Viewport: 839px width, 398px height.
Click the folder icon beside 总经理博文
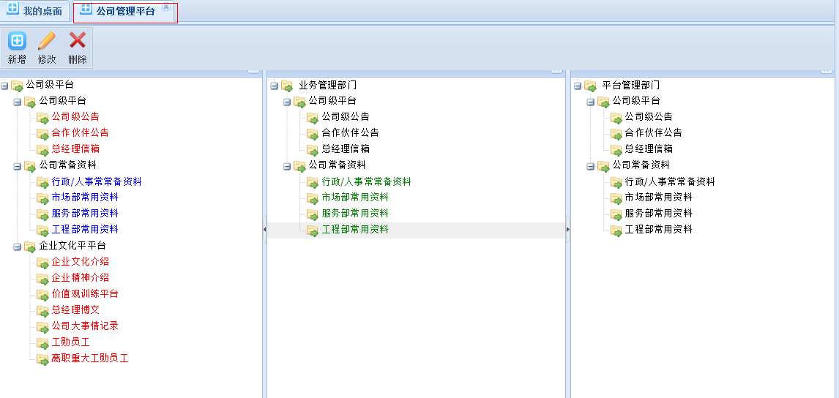[42, 310]
